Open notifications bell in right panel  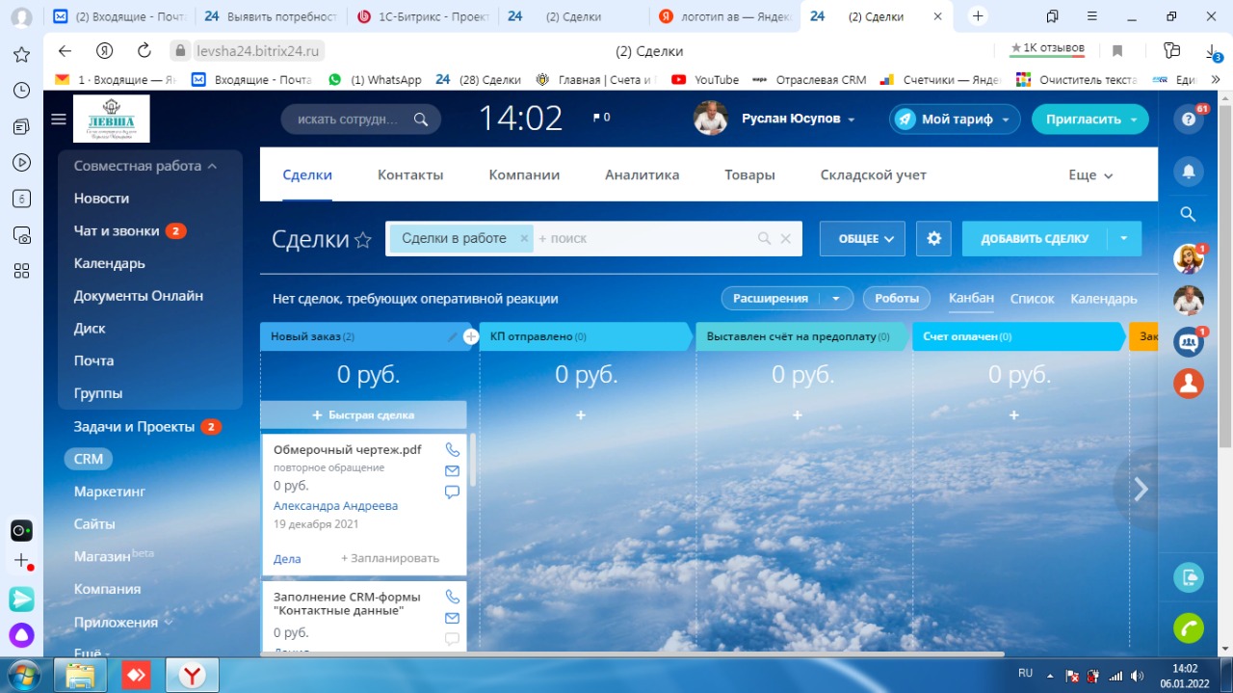1189,171
